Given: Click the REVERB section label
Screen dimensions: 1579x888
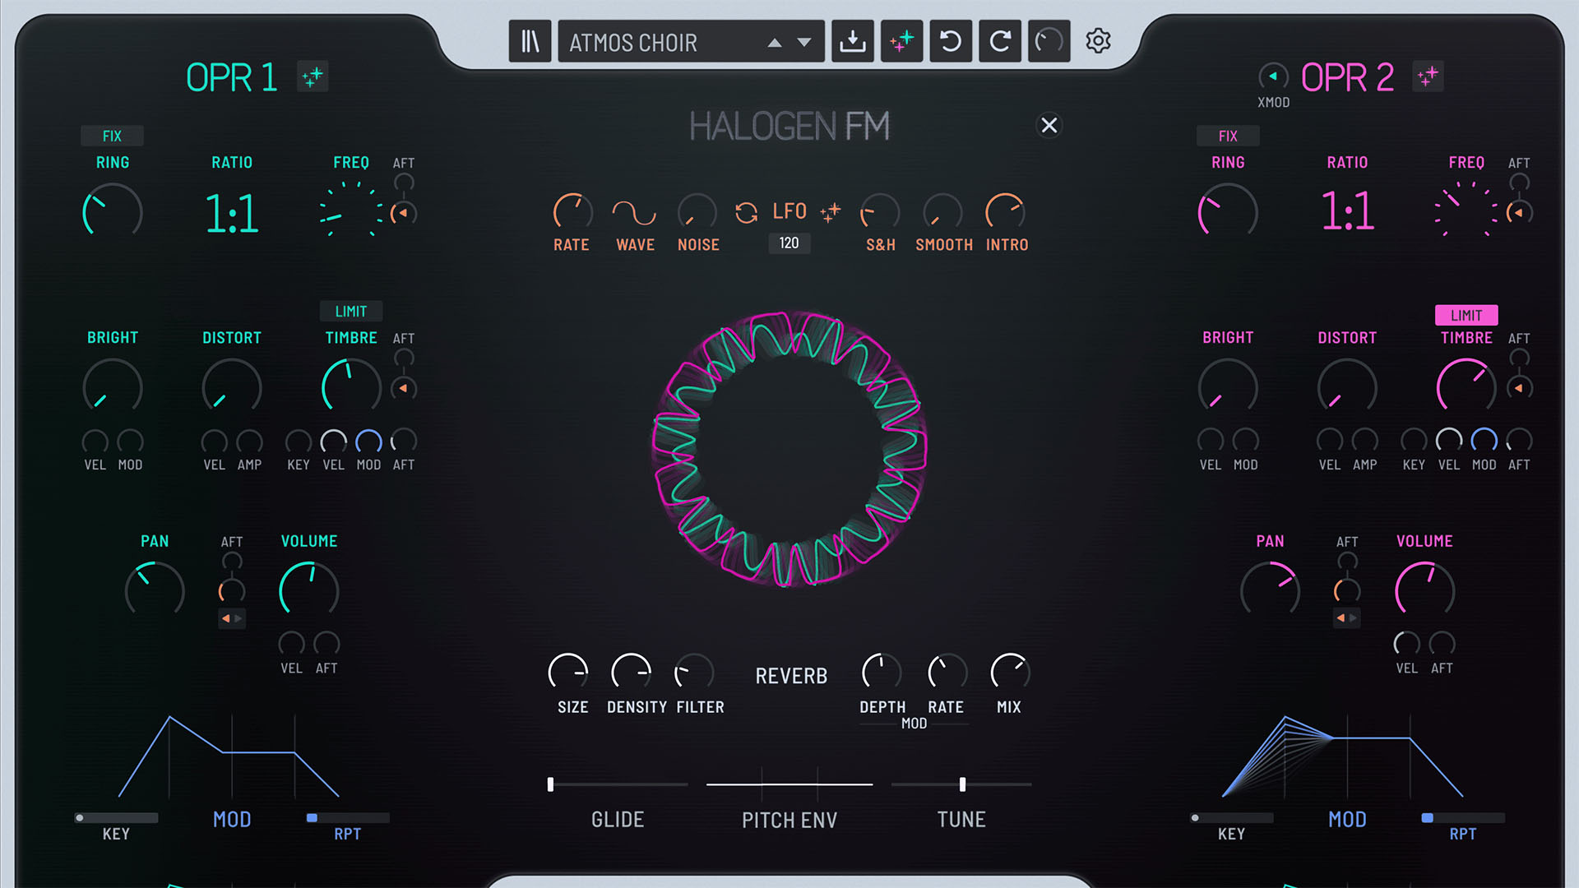Looking at the screenshot, I should 791,676.
